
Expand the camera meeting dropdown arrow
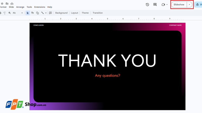tap(167, 5)
